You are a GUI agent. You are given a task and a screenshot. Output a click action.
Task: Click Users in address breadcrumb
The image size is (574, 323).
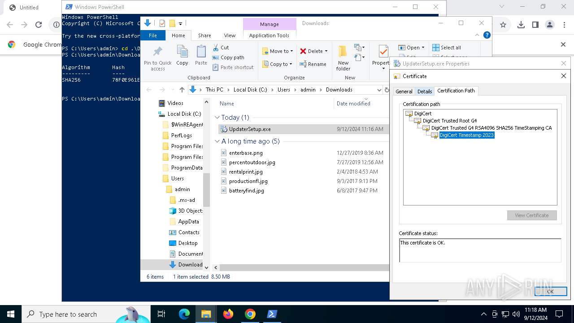pyautogui.click(x=283, y=90)
